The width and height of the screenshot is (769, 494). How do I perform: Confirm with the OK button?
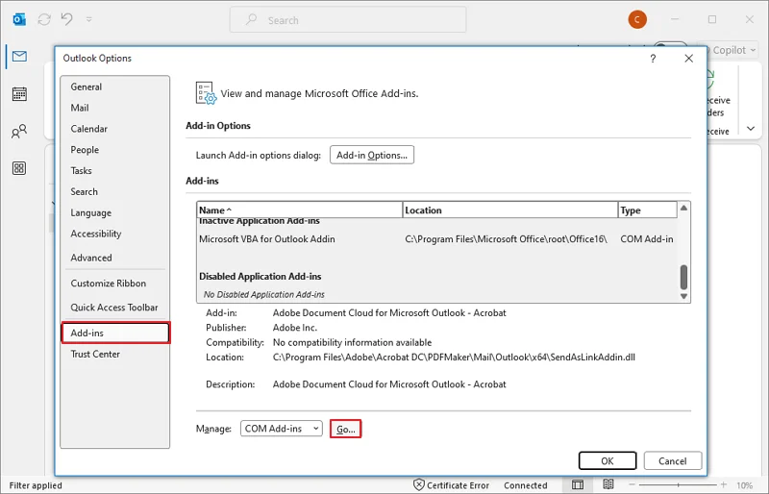(x=608, y=461)
